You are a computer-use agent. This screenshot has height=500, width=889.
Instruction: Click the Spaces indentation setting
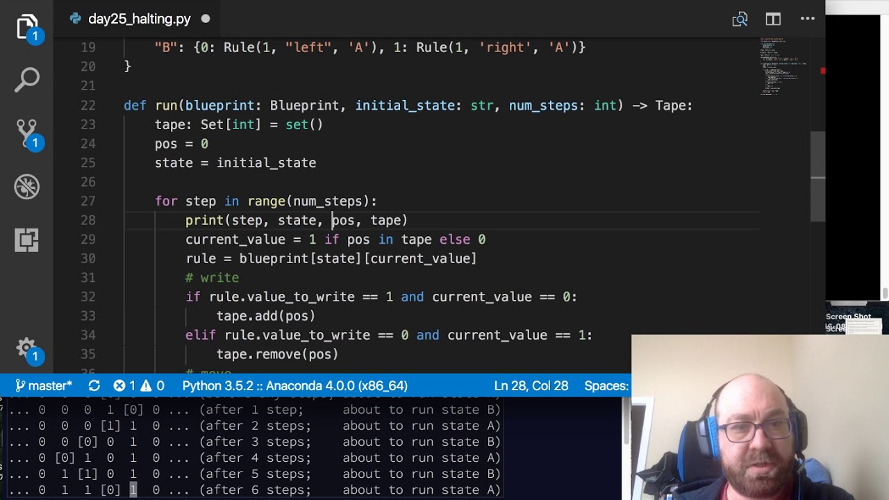(607, 385)
